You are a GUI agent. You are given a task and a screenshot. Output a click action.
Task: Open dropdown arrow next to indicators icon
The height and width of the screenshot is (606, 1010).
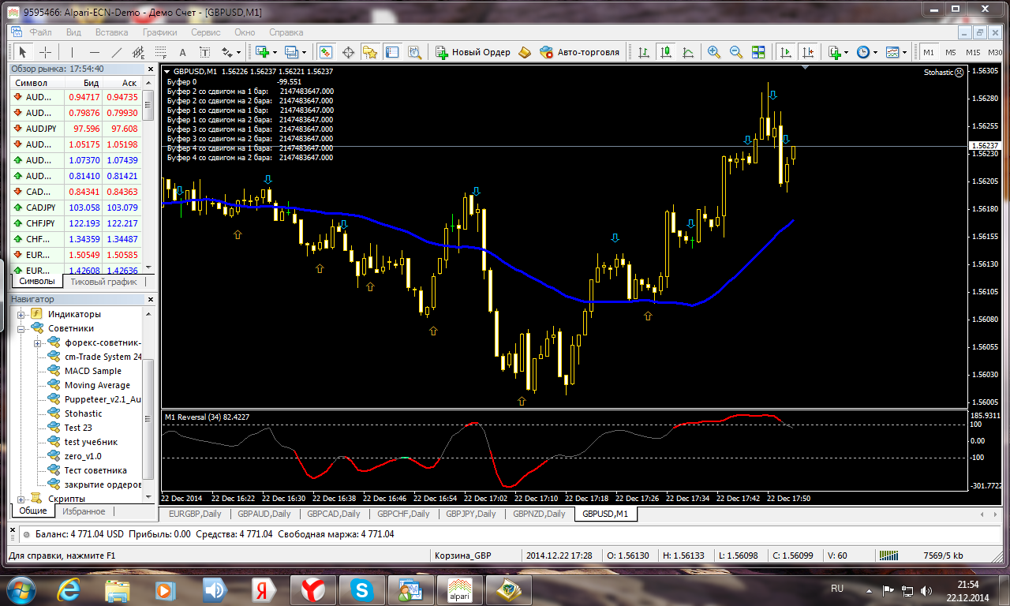[847, 52]
